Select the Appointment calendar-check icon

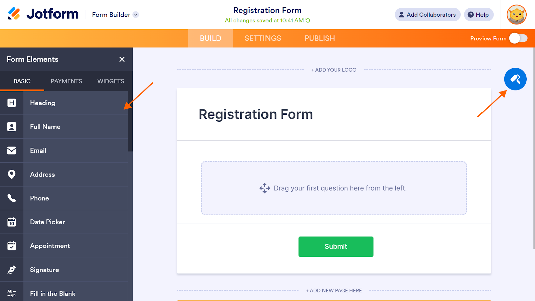tap(12, 246)
